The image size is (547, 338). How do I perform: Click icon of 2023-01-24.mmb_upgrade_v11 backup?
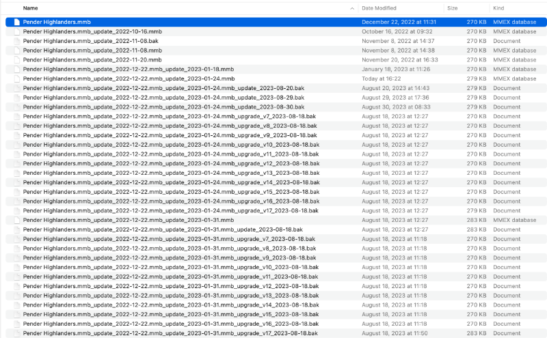point(16,154)
